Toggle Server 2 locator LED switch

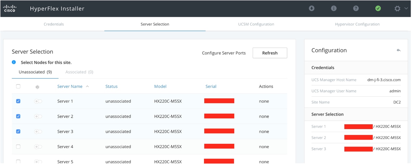(38, 116)
